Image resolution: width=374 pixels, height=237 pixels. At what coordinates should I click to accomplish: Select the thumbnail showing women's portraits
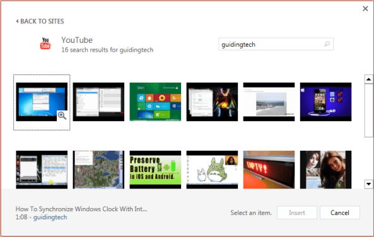tap(325, 170)
